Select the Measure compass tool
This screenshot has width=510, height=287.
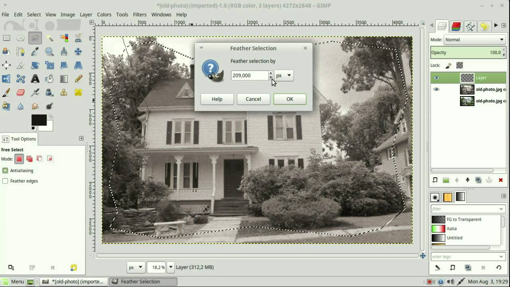(x=64, y=51)
